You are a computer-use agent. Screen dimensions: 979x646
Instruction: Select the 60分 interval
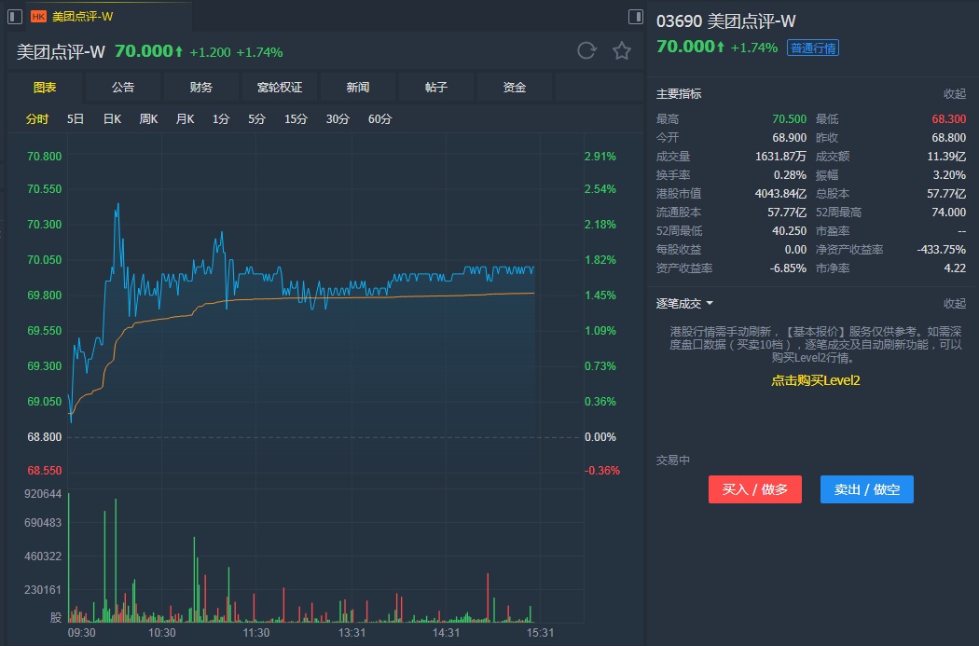(x=379, y=118)
